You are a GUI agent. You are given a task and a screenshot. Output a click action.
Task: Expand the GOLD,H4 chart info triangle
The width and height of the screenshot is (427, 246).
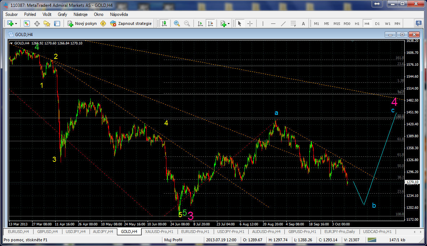(12, 43)
